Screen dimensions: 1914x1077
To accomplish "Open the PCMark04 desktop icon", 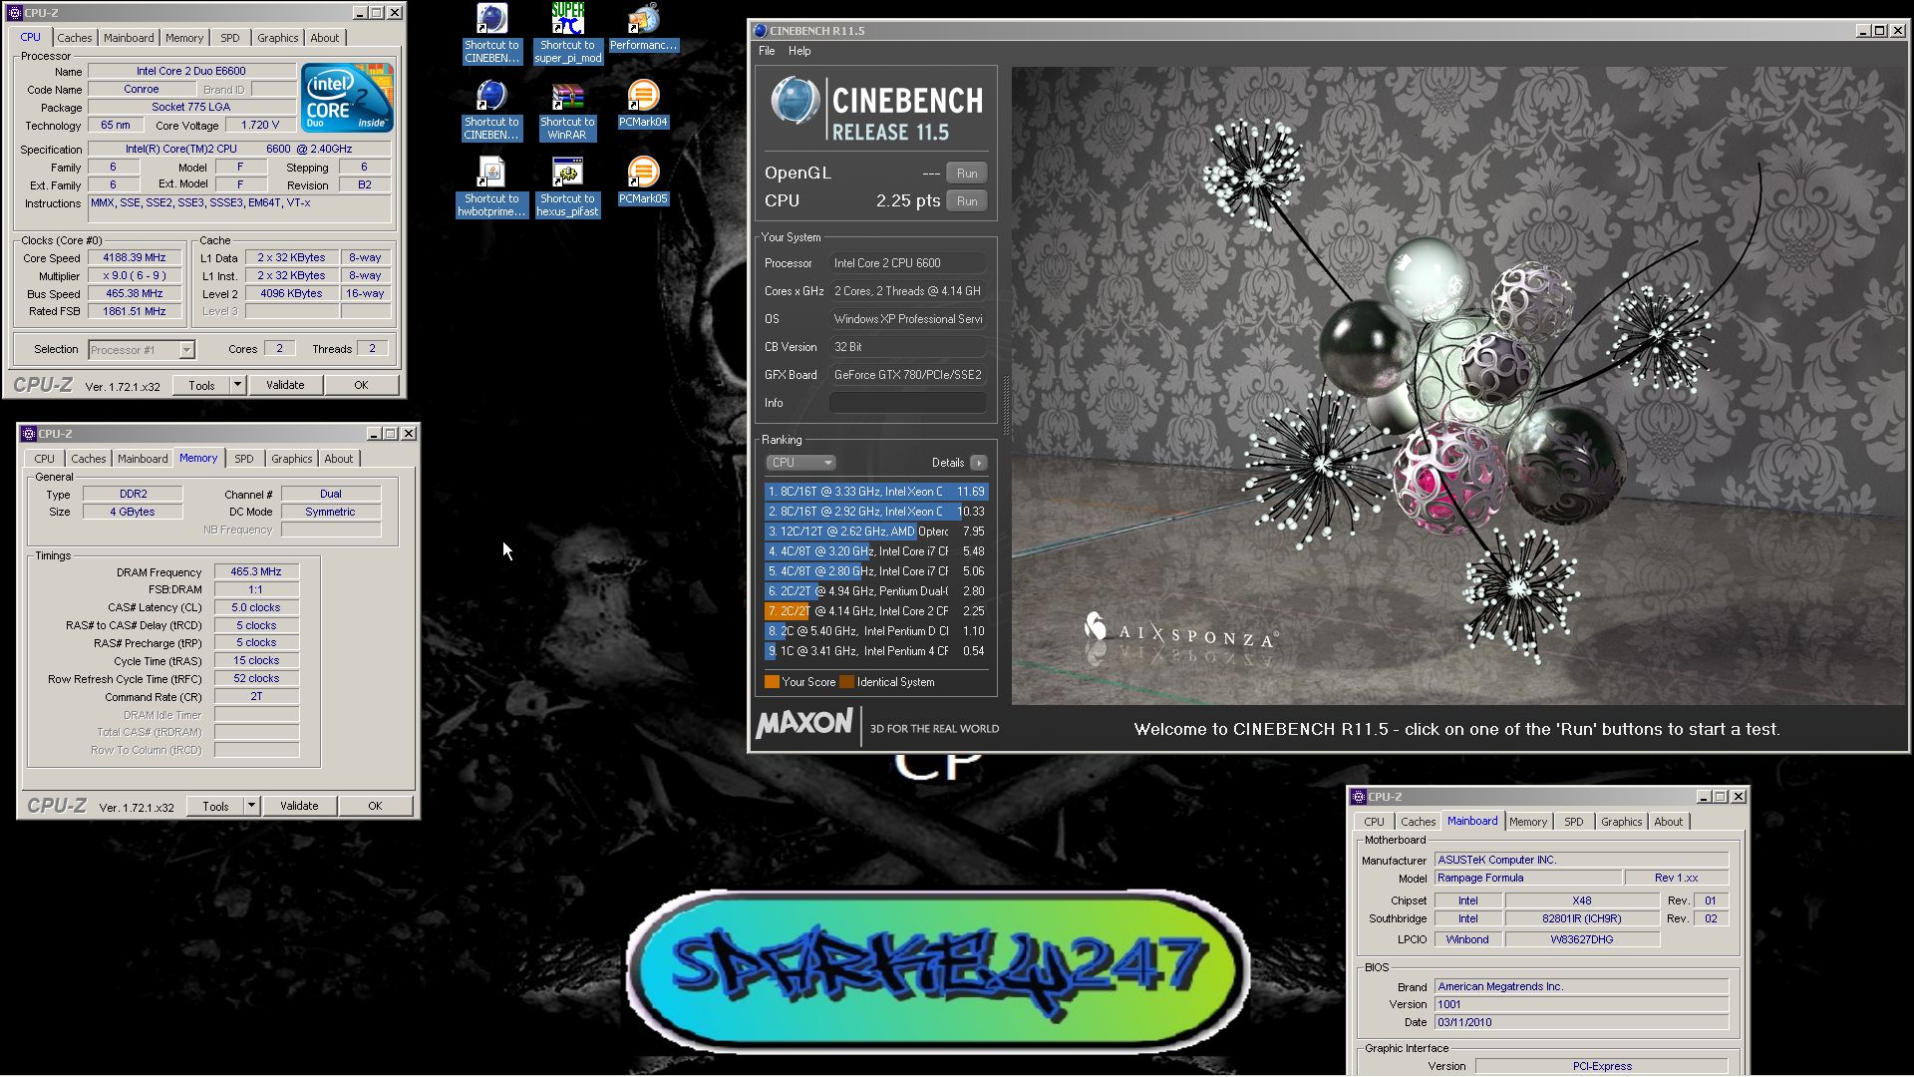I will click(x=643, y=104).
